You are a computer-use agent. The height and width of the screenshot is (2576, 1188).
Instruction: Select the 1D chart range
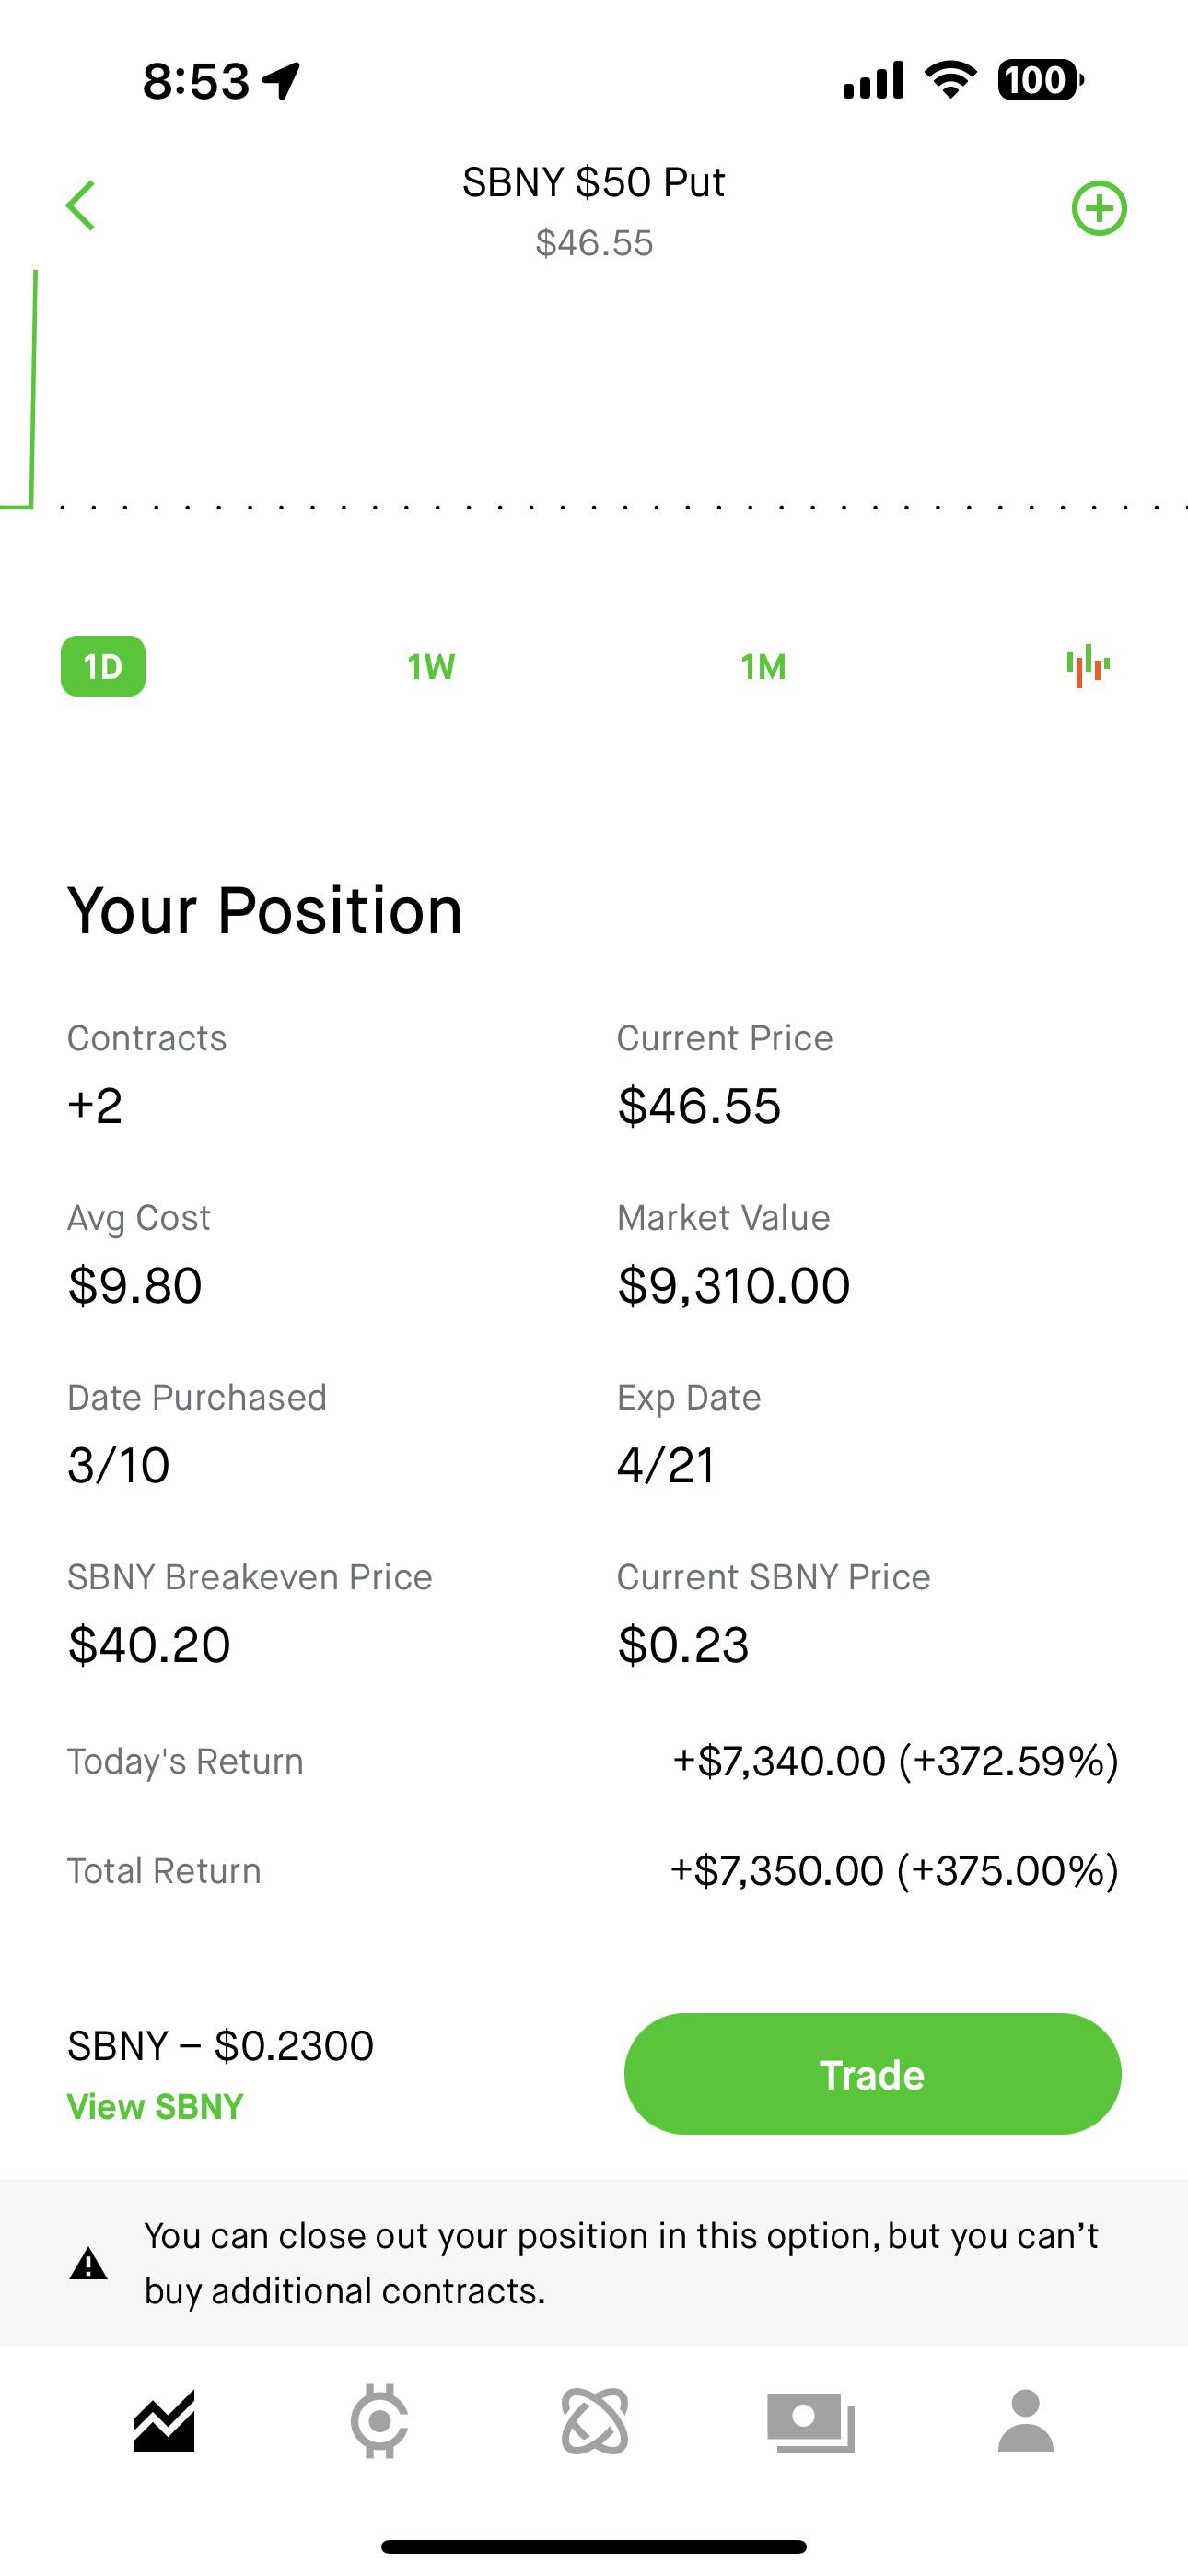pyautogui.click(x=103, y=666)
